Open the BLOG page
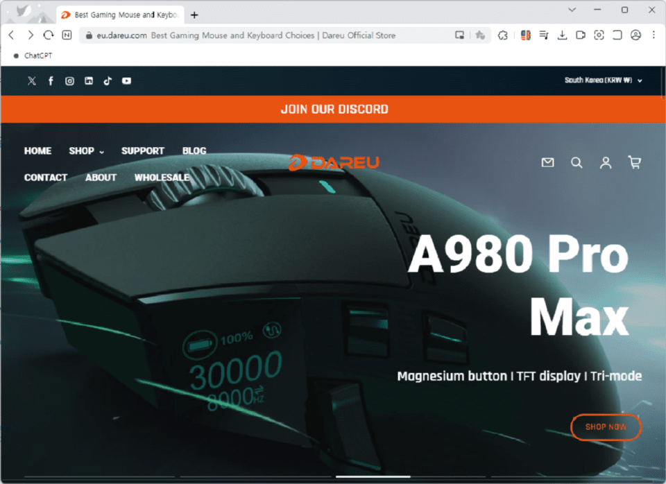 pyautogui.click(x=194, y=150)
